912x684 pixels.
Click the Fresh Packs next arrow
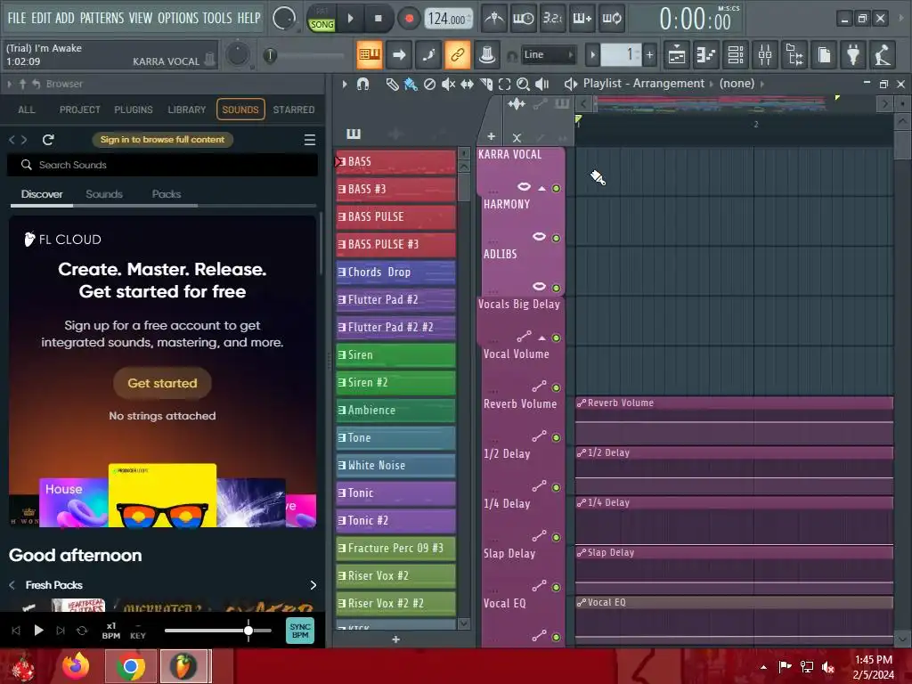pyautogui.click(x=313, y=585)
